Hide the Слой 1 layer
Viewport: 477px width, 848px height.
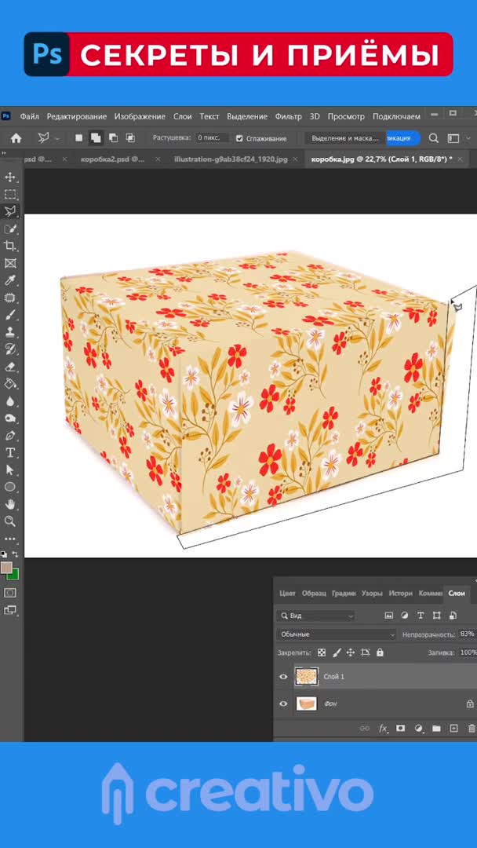click(x=283, y=677)
